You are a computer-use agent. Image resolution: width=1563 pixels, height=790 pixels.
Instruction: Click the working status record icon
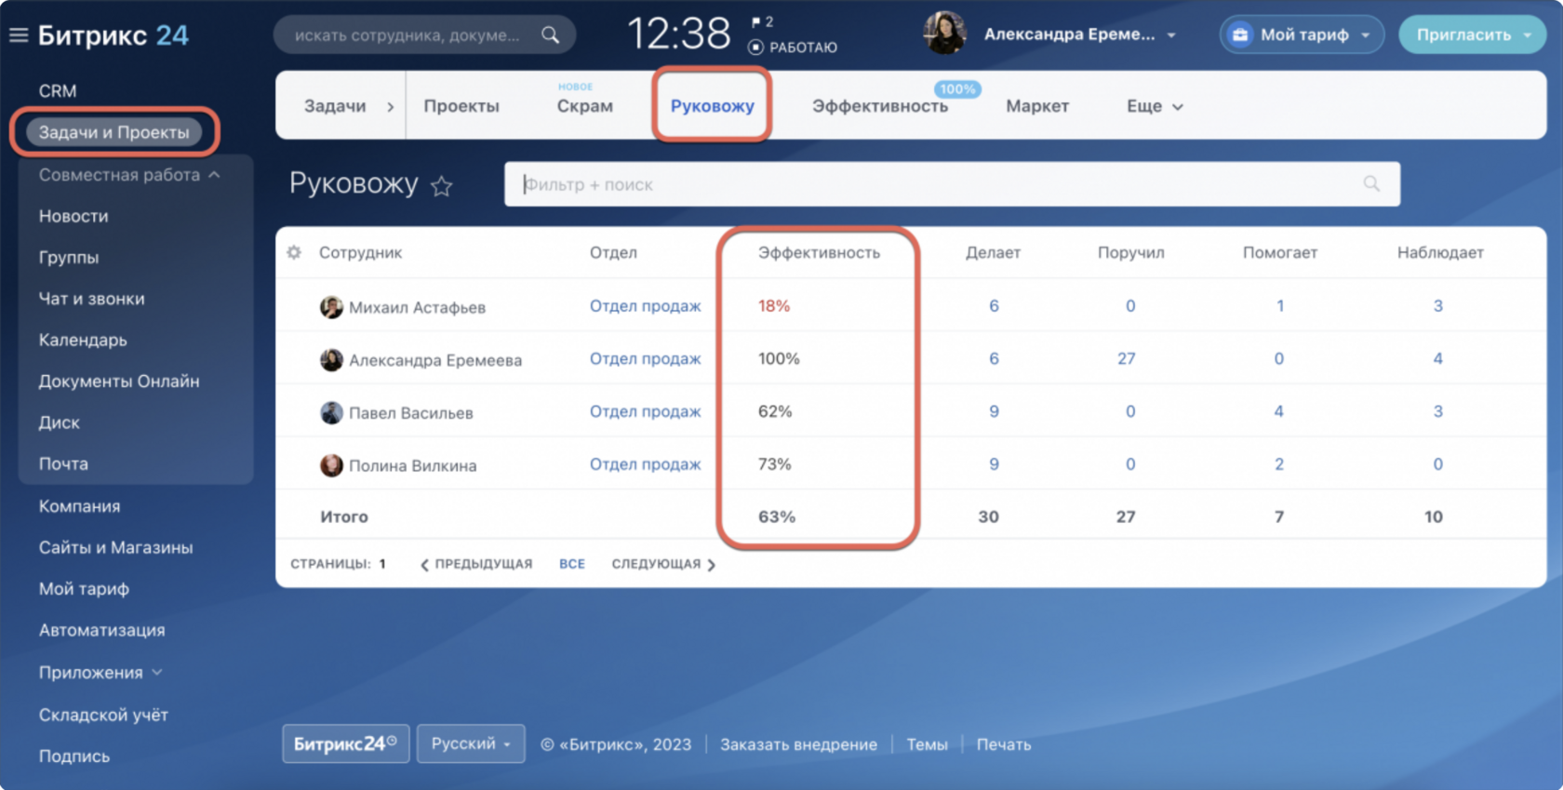pyautogui.click(x=755, y=47)
